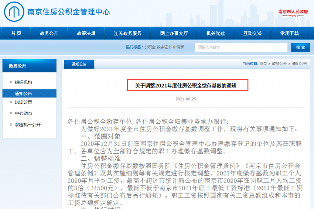
Task: Select 执法公告 in the left sidebar
Action: [23, 102]
